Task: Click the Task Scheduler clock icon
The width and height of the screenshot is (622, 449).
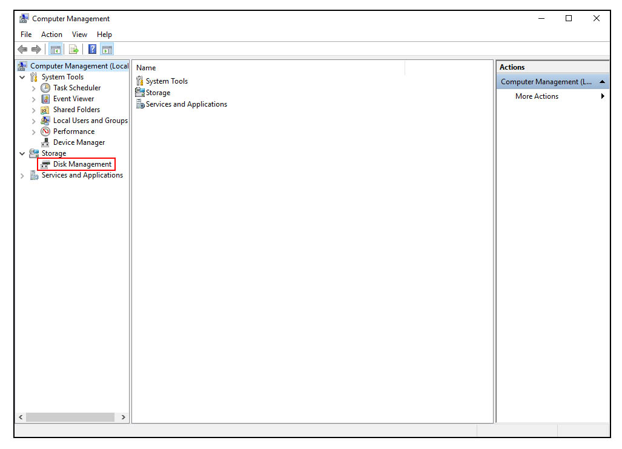Action: 45,88
